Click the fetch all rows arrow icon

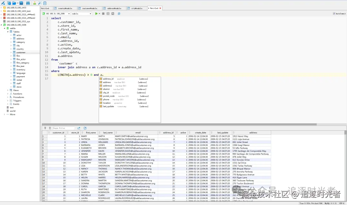tap(50, 128)
